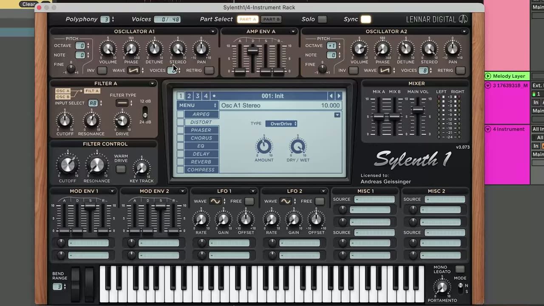544x306 pixels.
Task: Click Oscillator A1 Phase knob
Action: (x=131, y=49)
